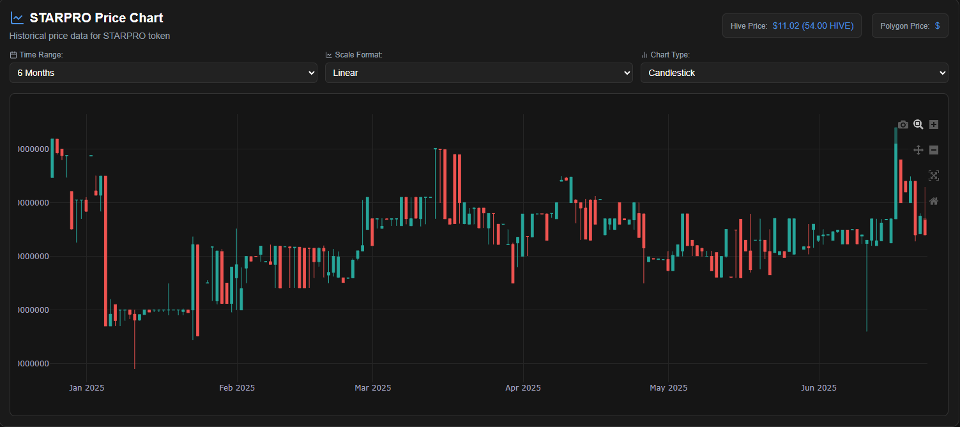Click the '$11.02 (54.00 HIVE)' price value
Viewport: 960px width, 427px height.
813,26
